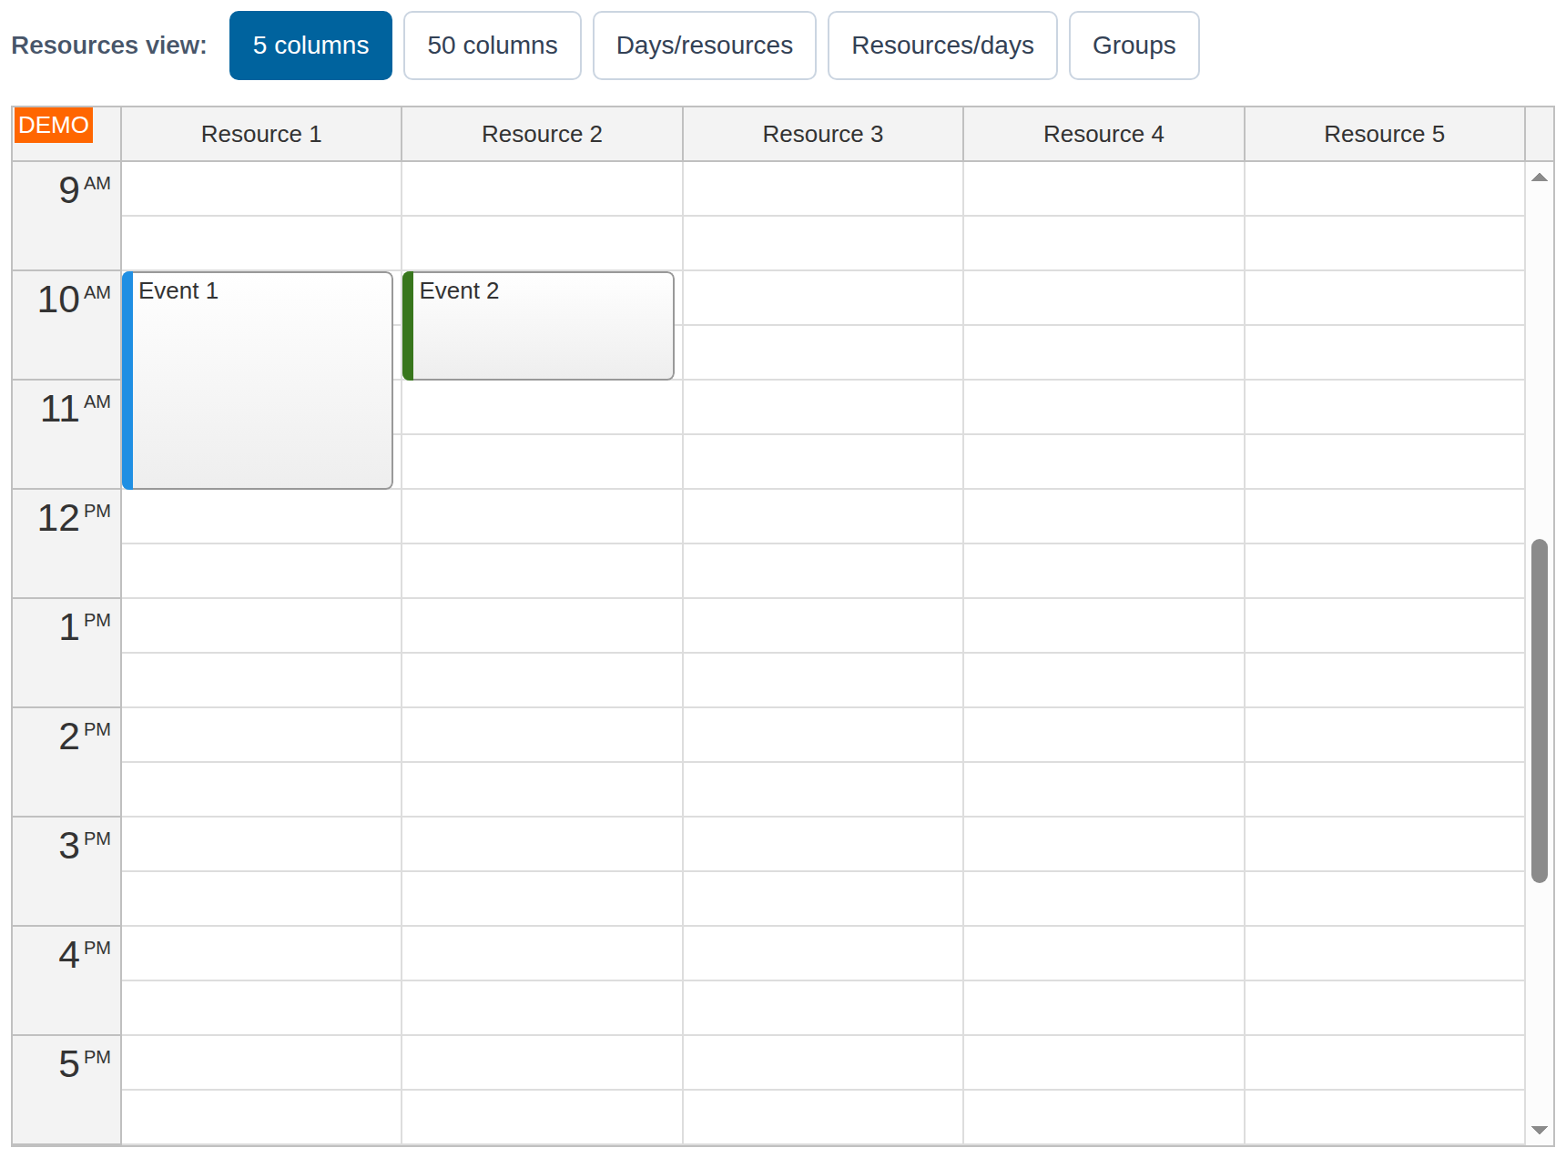
Task: Open Event 2 in the calendar
Action: (538, 326)
